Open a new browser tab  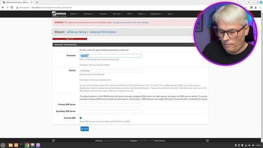pyautogui.click(x=37, y=2)
